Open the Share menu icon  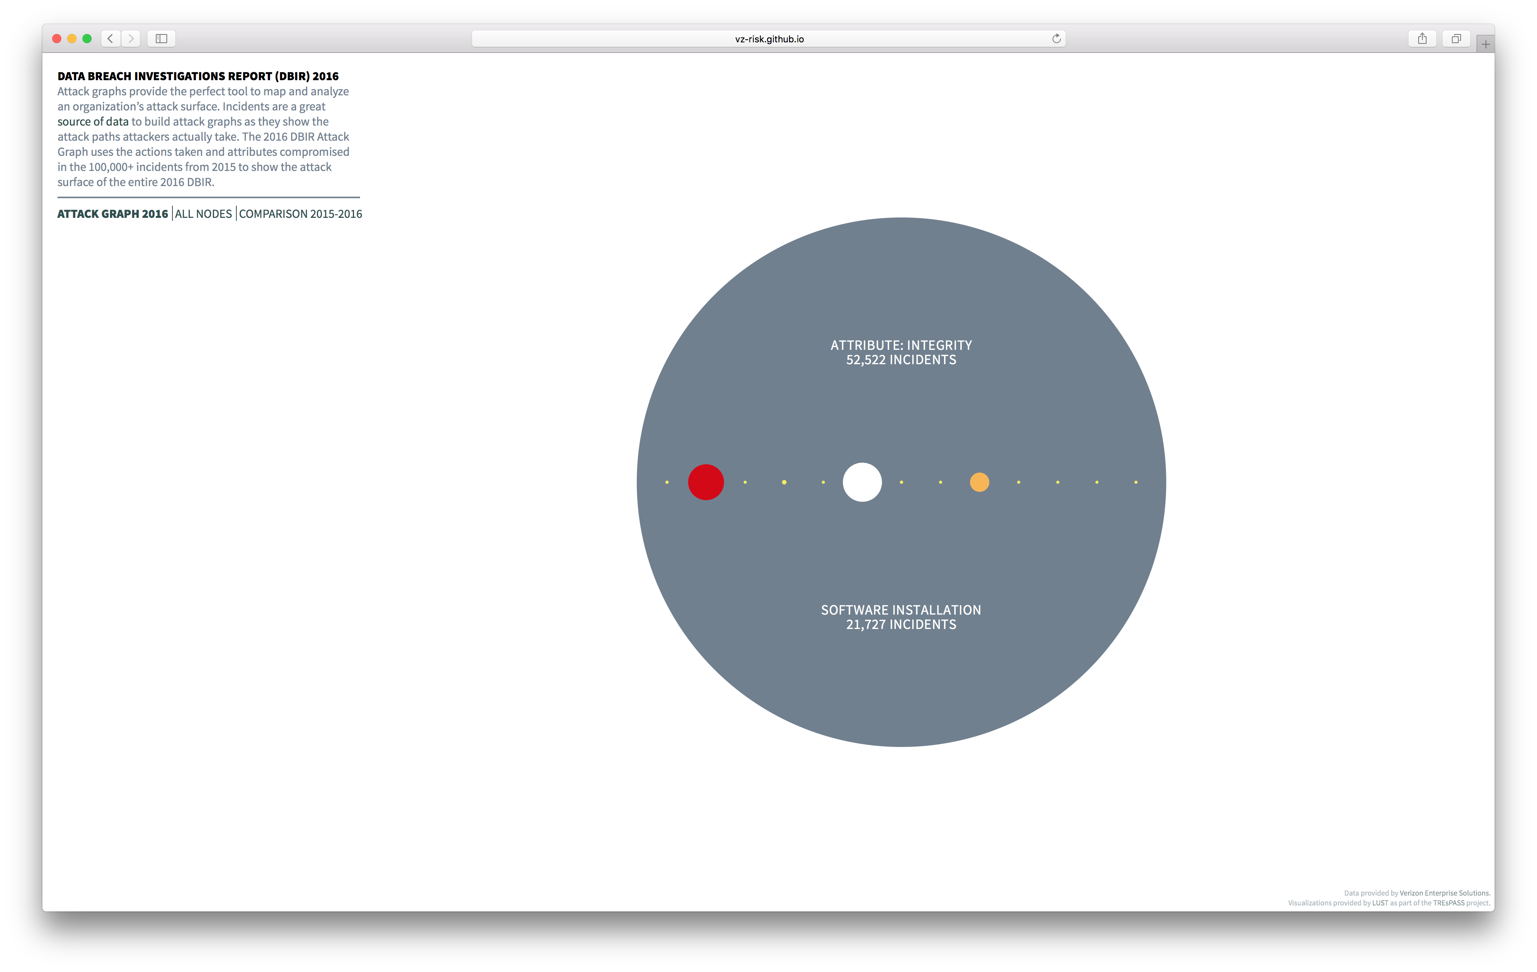pyautogui.click(x=1422, y=39)
